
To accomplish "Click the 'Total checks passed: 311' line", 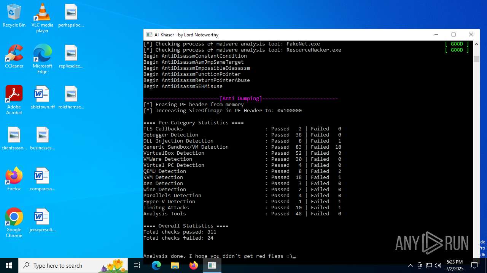I will pos(180,232).
